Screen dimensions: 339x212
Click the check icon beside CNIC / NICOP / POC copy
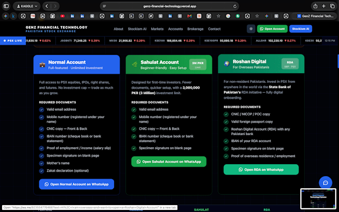pos(226,114)
